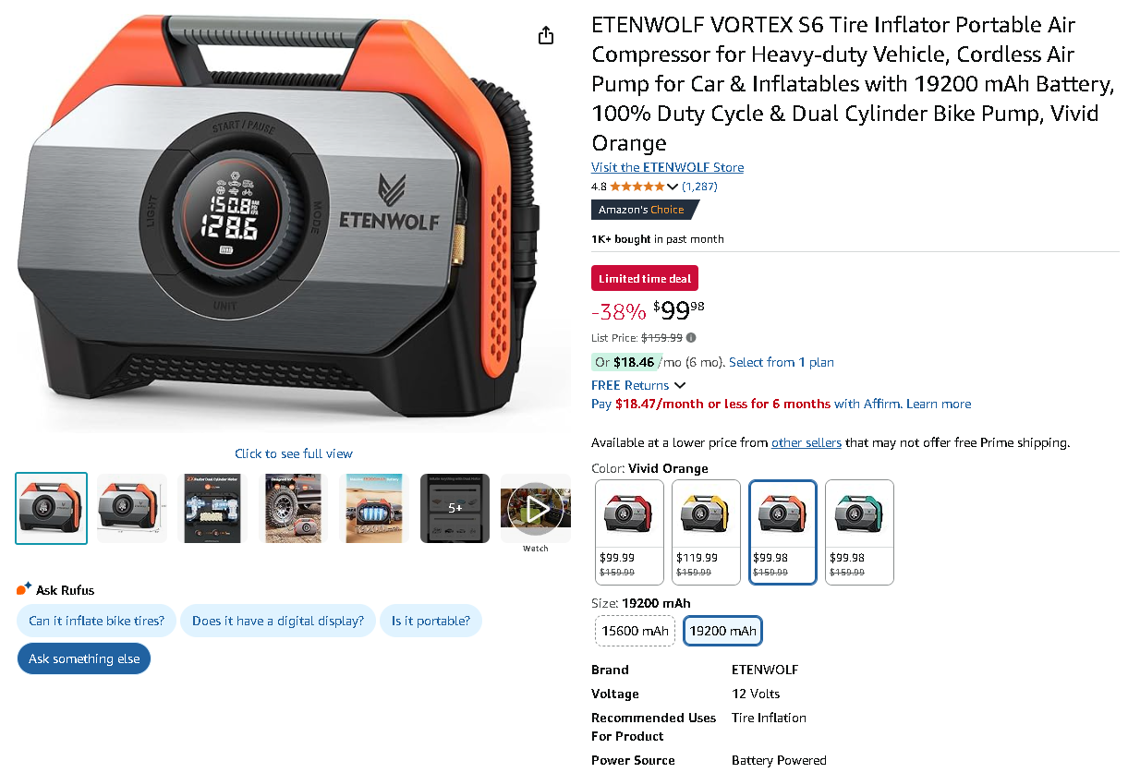Expand the FREE Returns dropdown
The width and height of the screenshot is (1128, 773).
click(x=638, y=385)
